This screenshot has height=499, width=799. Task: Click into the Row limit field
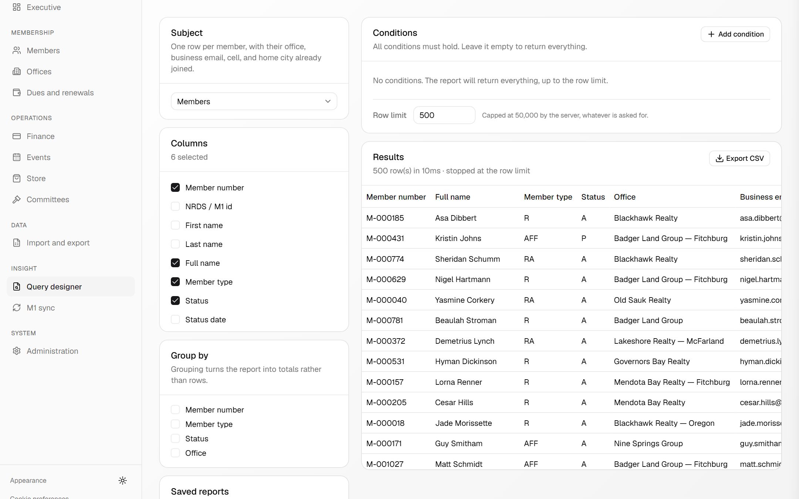444,115
